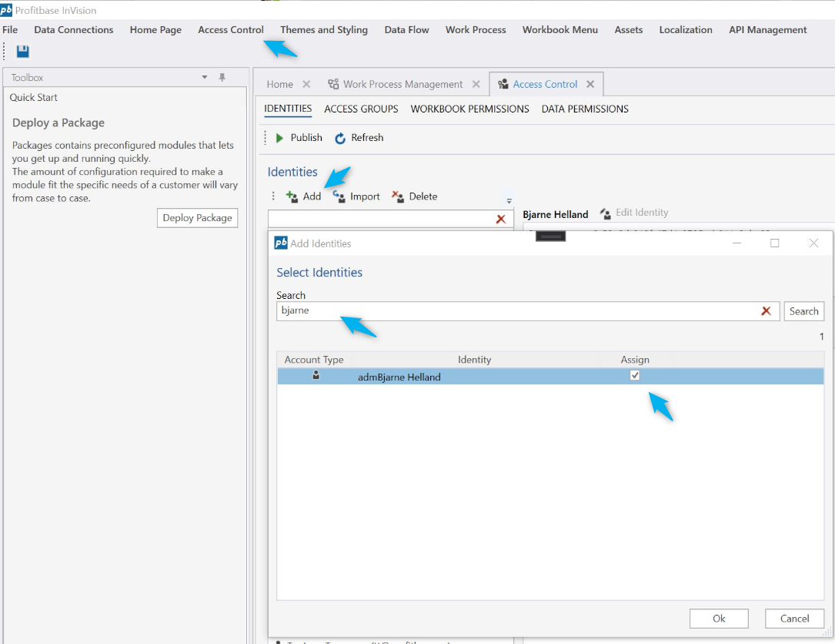
Task: Click the Save disk icon in toolbar
Action: point(22,52)
